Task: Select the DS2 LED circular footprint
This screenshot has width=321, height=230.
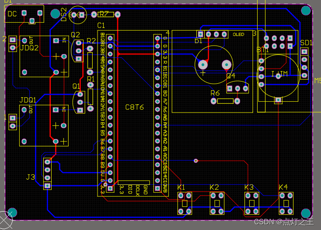Action: (x=78, y=15)
